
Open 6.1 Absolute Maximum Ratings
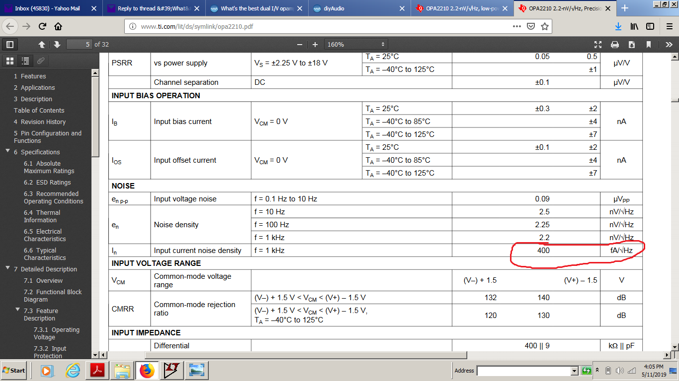[49, 167]
